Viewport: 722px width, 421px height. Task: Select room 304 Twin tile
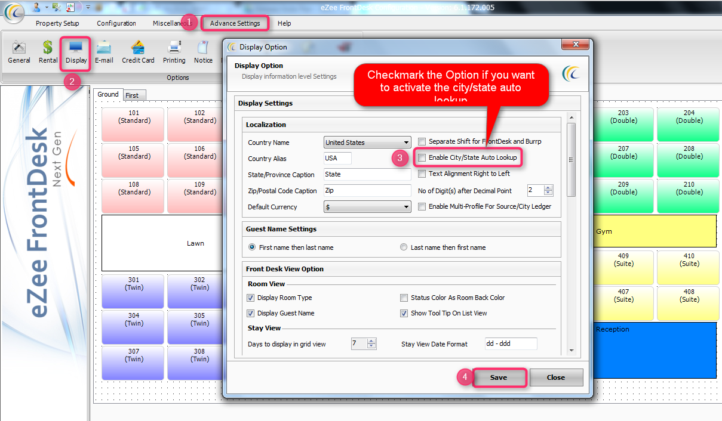pyautogui.click(x=133, y=327)
